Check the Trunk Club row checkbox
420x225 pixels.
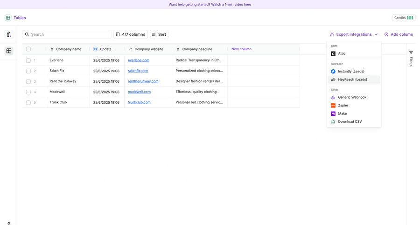[28, 102]
